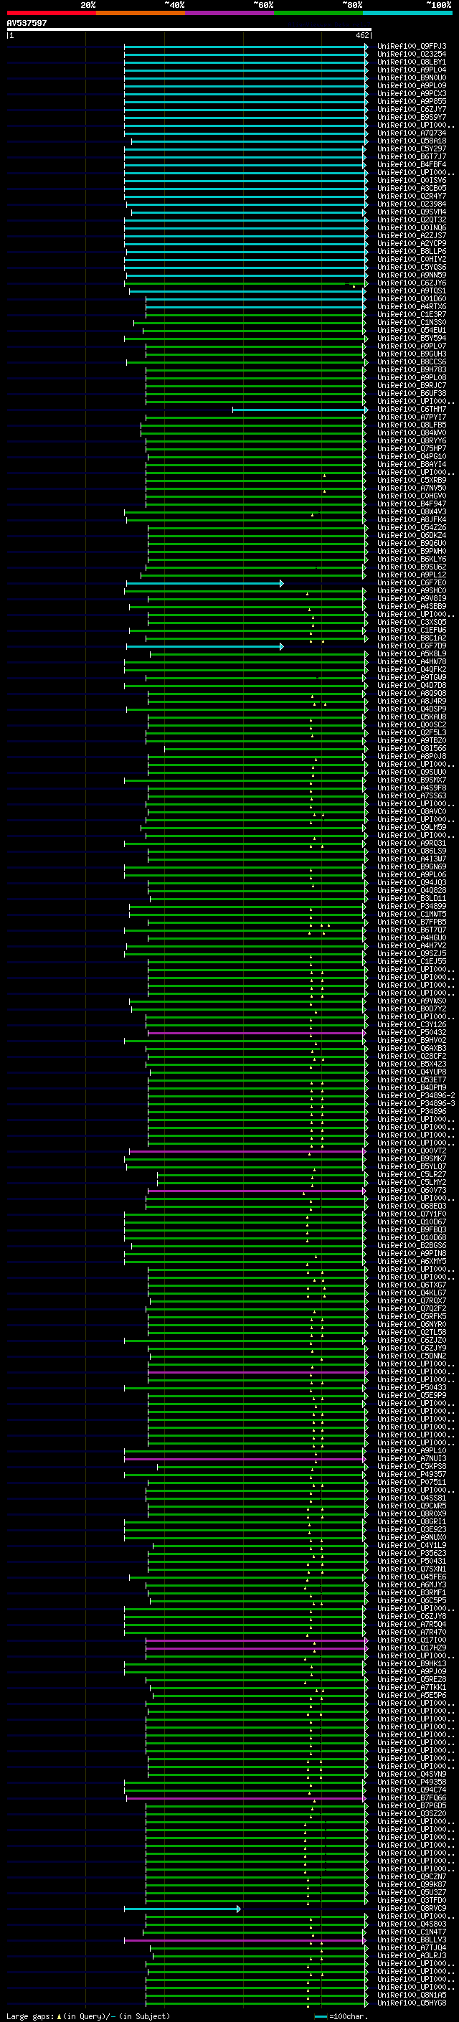Click hit label UniRef100_A9PCX3

coord(411,93)
